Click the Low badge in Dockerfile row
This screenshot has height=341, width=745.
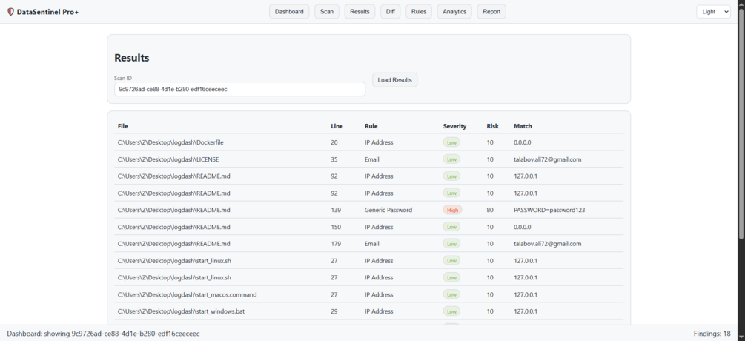451,142
